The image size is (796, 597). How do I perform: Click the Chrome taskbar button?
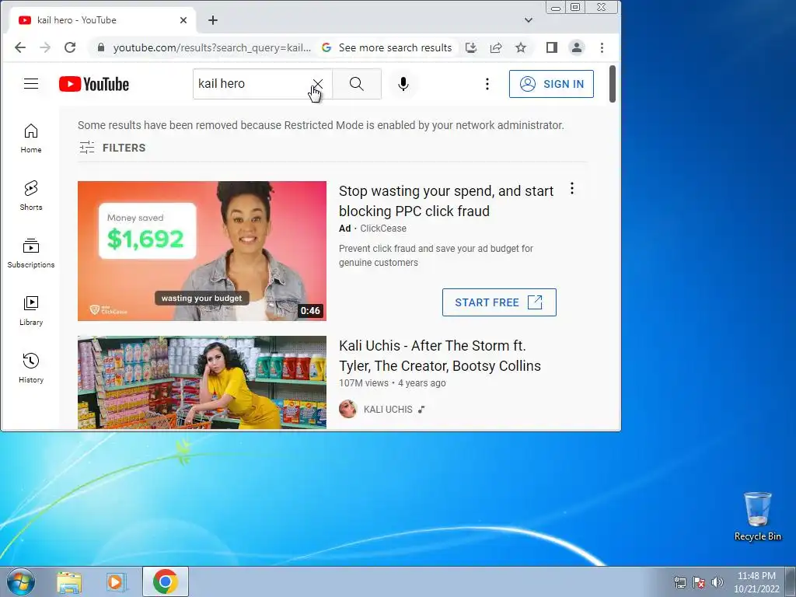[x=166, y=581]
